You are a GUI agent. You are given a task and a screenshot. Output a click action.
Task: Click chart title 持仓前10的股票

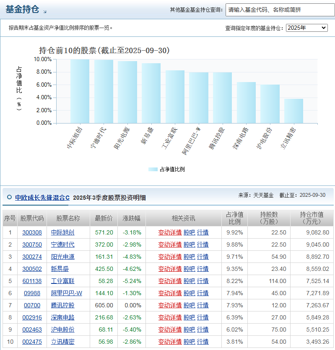(x=104, y=50)
